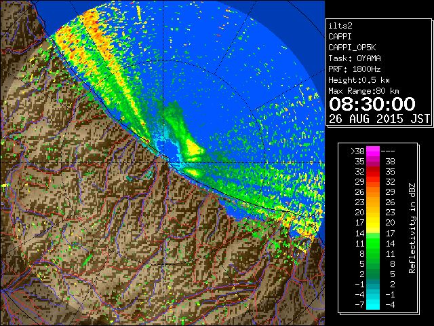Click the '26 AUG 2015 JST' date
This screenshot has width=434, height=326.
coord(379,119)
